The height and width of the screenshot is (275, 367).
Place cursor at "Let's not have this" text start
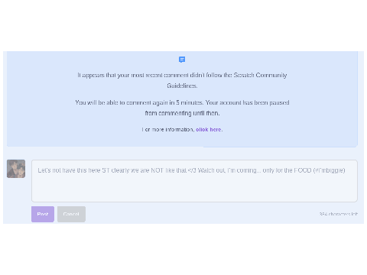[38, 170]
